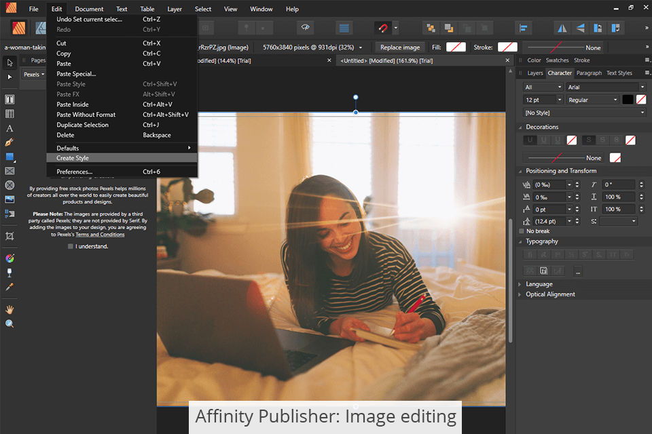Open the No Style character style dropdown
Viewport: 652px width, 434px height.
[x=584, y=113]
